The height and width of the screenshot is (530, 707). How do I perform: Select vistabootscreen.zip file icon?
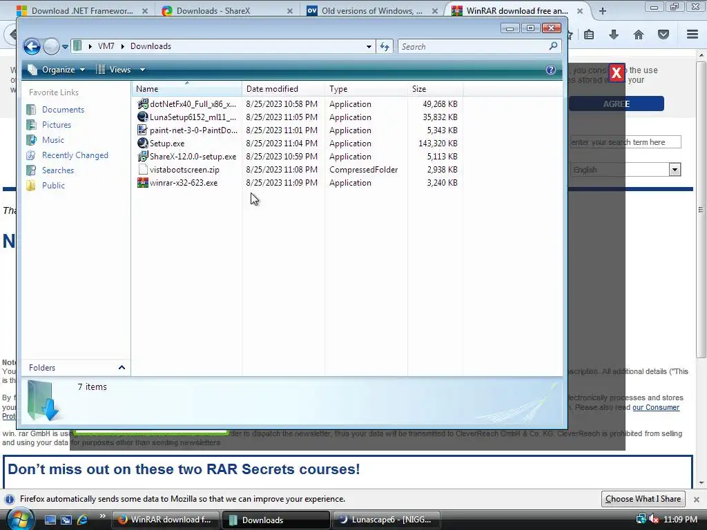pos(142,170)
